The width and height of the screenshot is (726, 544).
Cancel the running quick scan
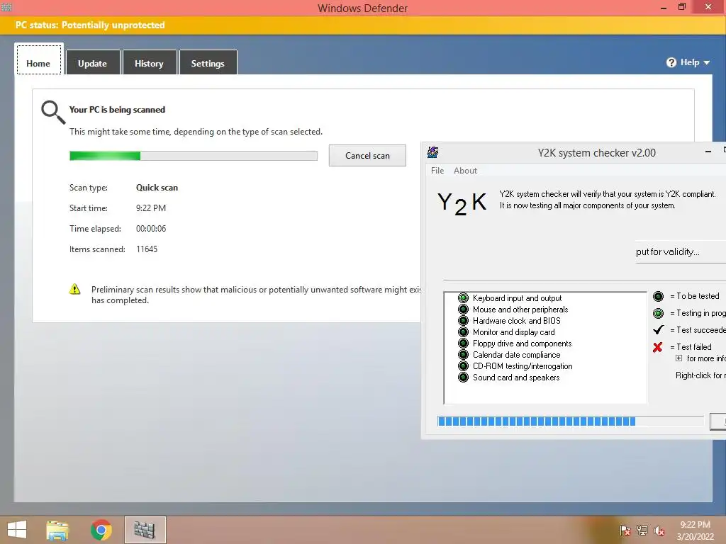[x=367, y=155]
